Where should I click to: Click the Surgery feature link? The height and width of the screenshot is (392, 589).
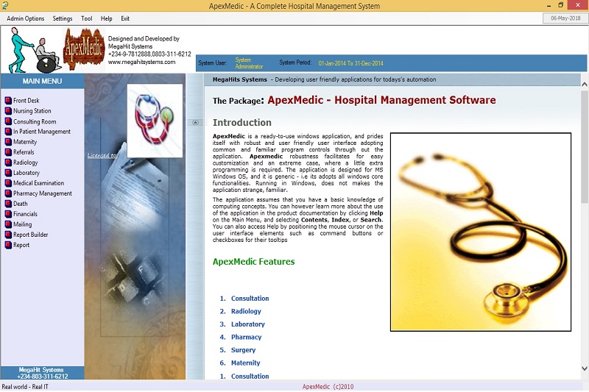click(x=243, y=350)
